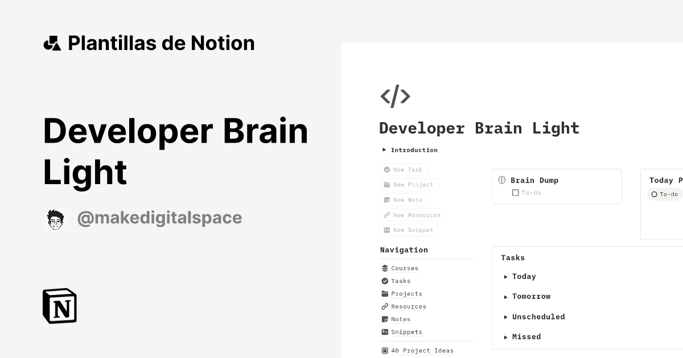Click the code </> page icon

tap(395, 96)
